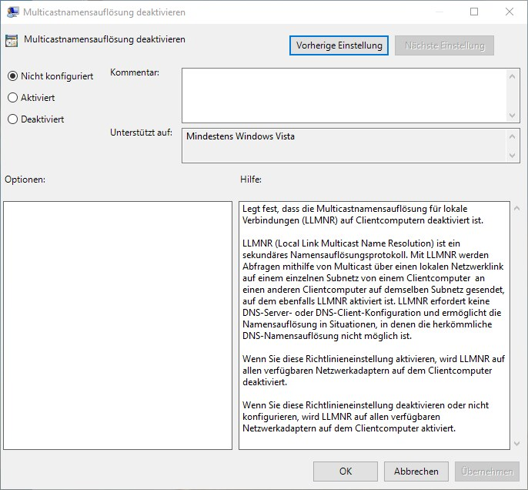Click the policy setting icon beside the heading
Screen dimensions: 528x490
click(x=12, y=41)
